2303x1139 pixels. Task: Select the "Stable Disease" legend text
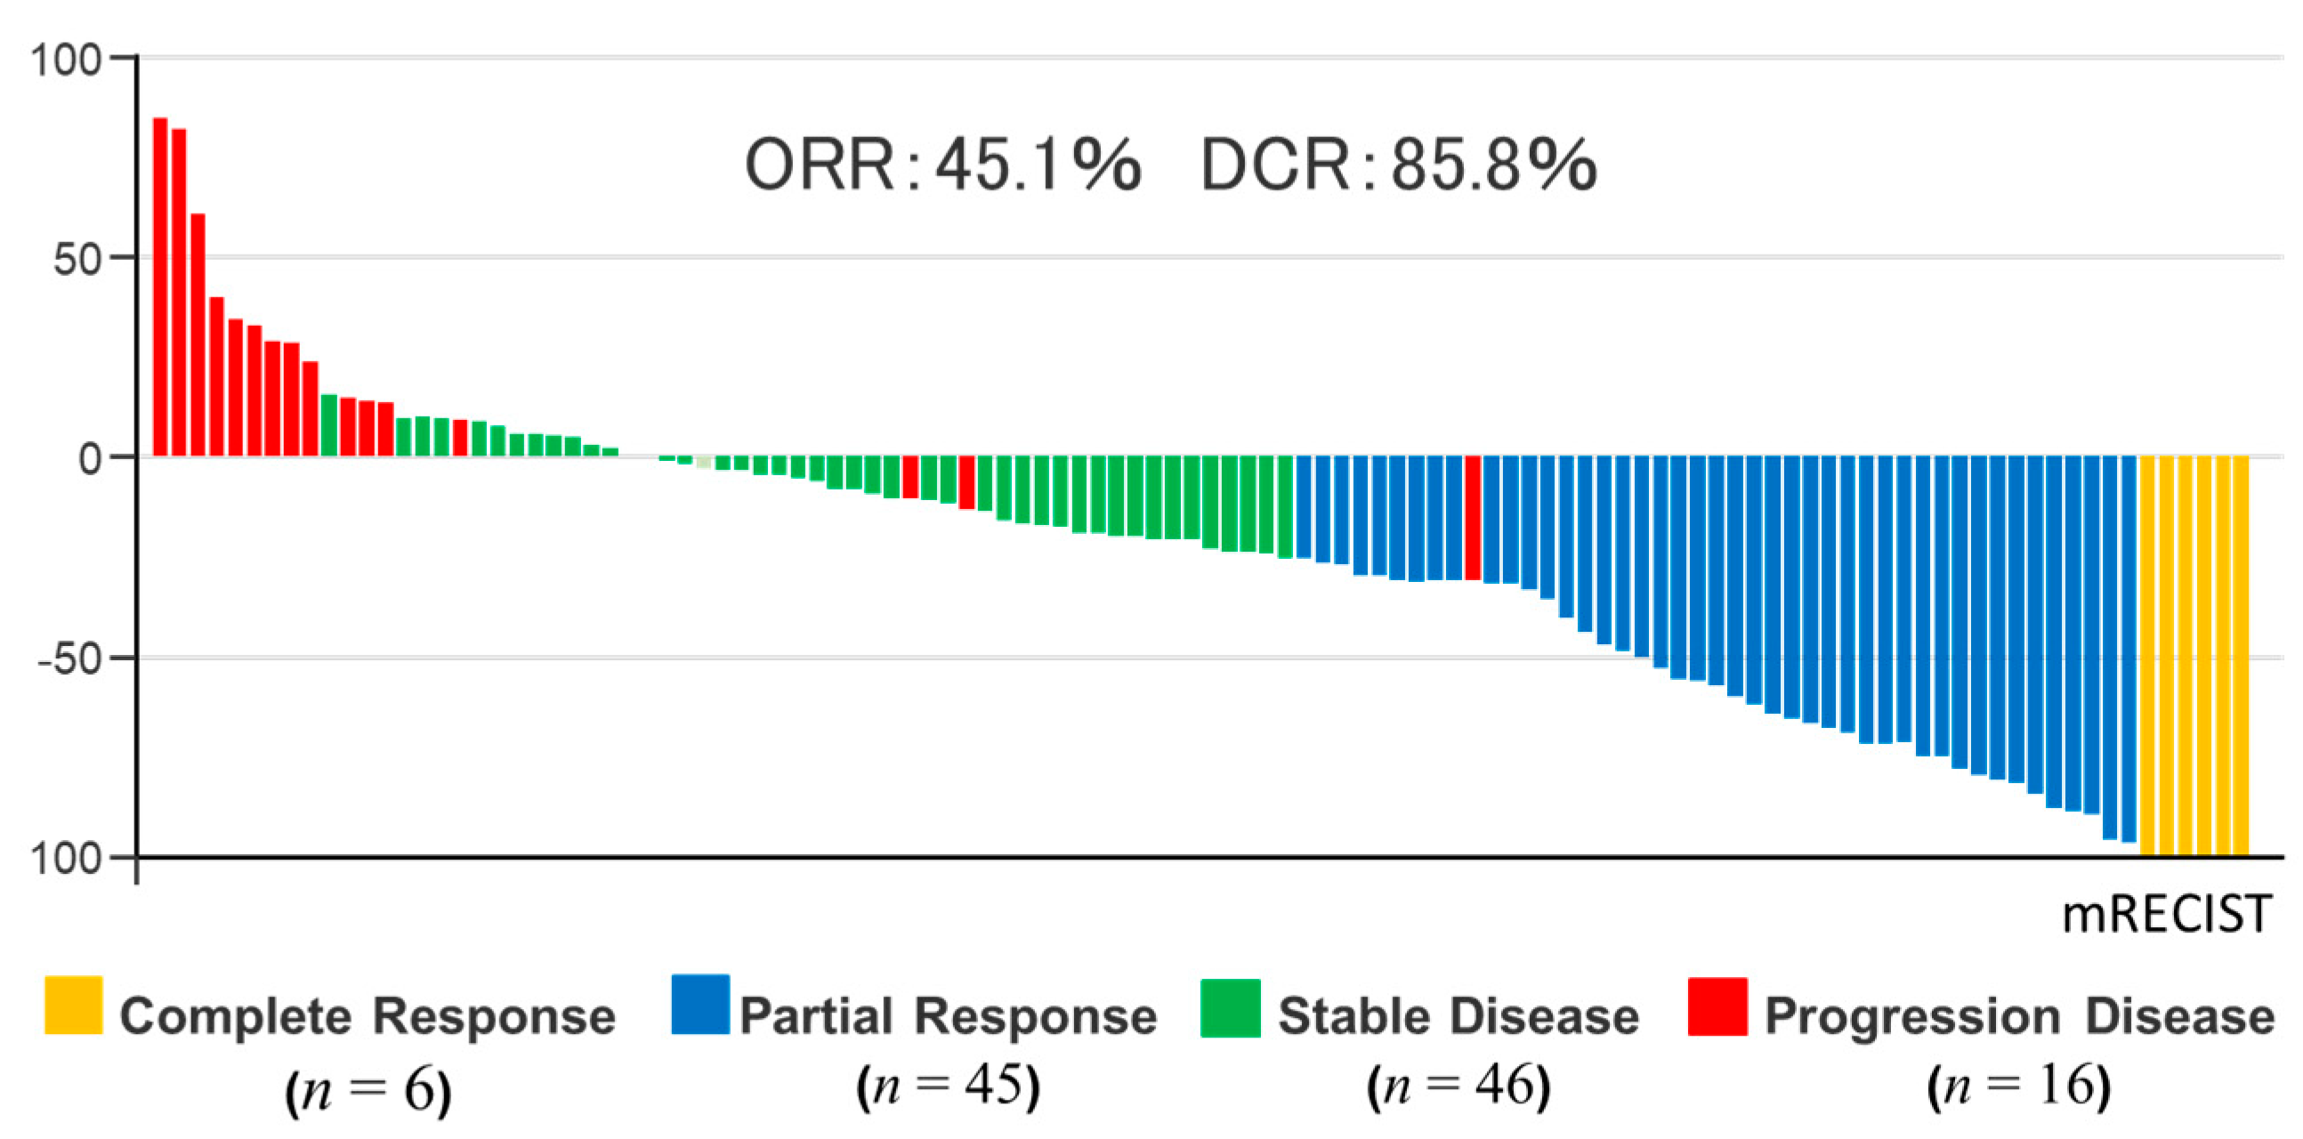coord(1459,1016)
